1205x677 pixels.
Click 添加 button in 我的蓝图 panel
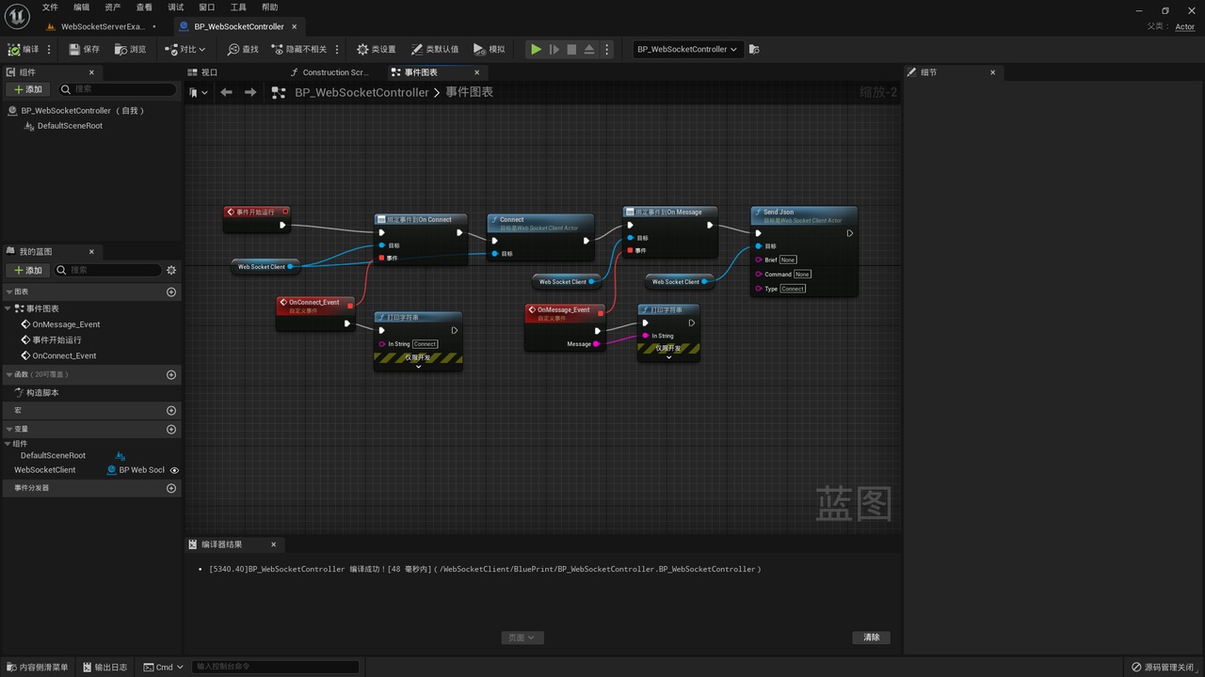click(x=28, y=270)
